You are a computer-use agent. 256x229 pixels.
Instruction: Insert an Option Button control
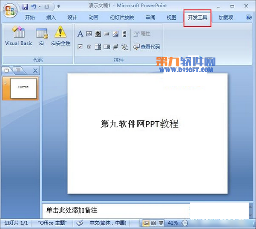point(89,47)
